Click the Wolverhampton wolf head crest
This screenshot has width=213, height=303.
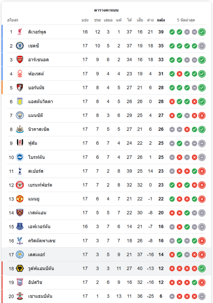tap(20, 268)
